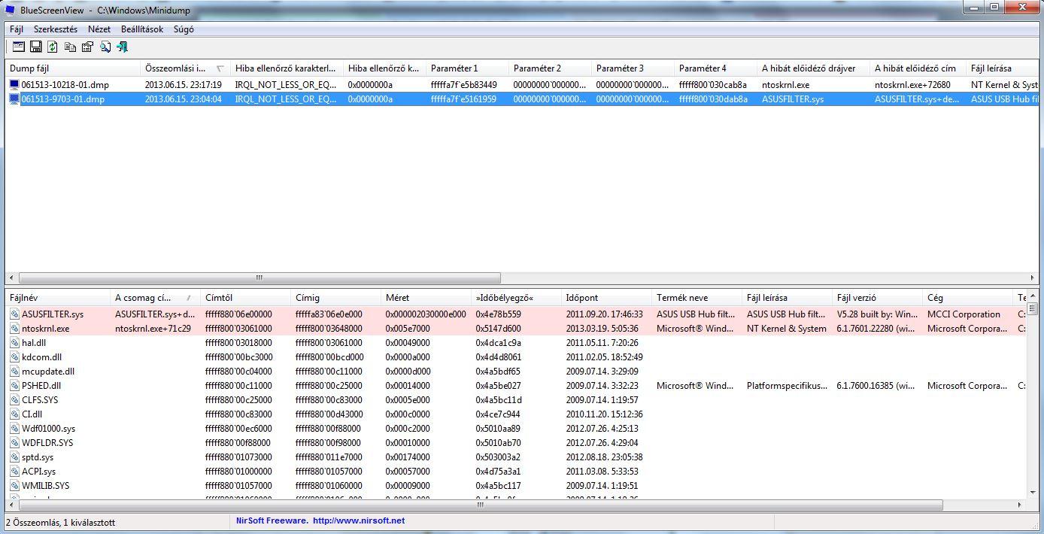The height and width of the screenshot is (534, 1044).
Task: Open Properties via the toolbar icon
Action: coord(87,47)
